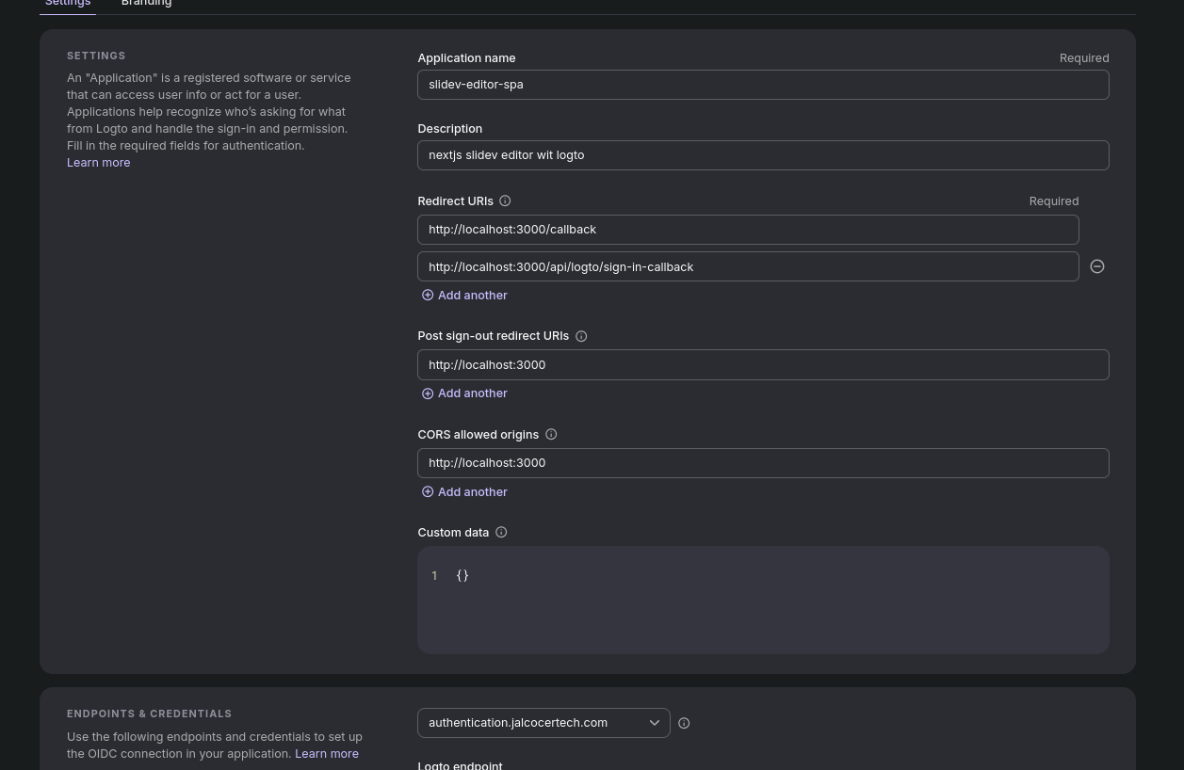Image resolution: width=1184 pixels, height=770 pixels.
Task: Open Learn more link in Endpoints & Credentials
Action: tap(326, 754)
